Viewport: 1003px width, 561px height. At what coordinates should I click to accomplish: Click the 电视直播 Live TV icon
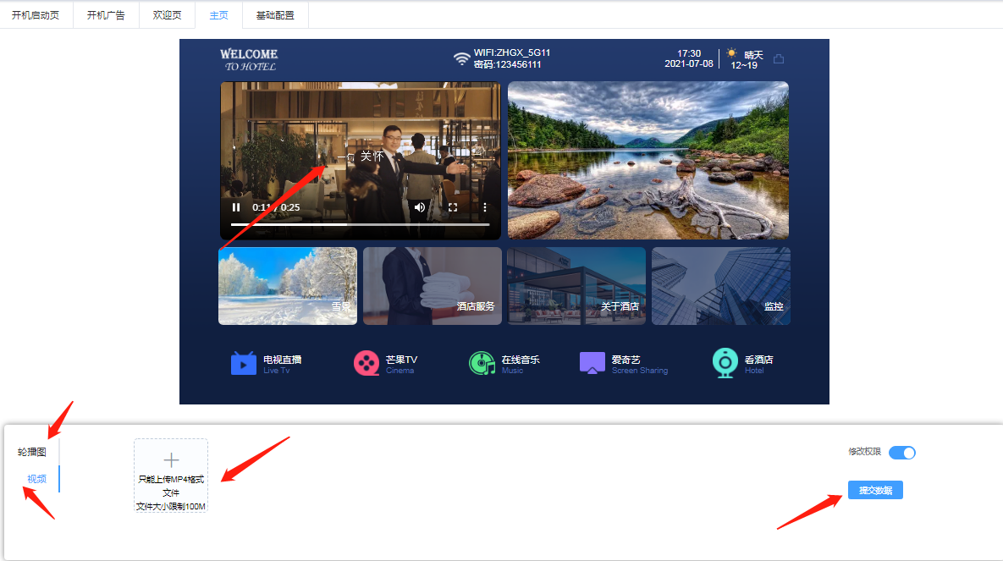[244, 363]
